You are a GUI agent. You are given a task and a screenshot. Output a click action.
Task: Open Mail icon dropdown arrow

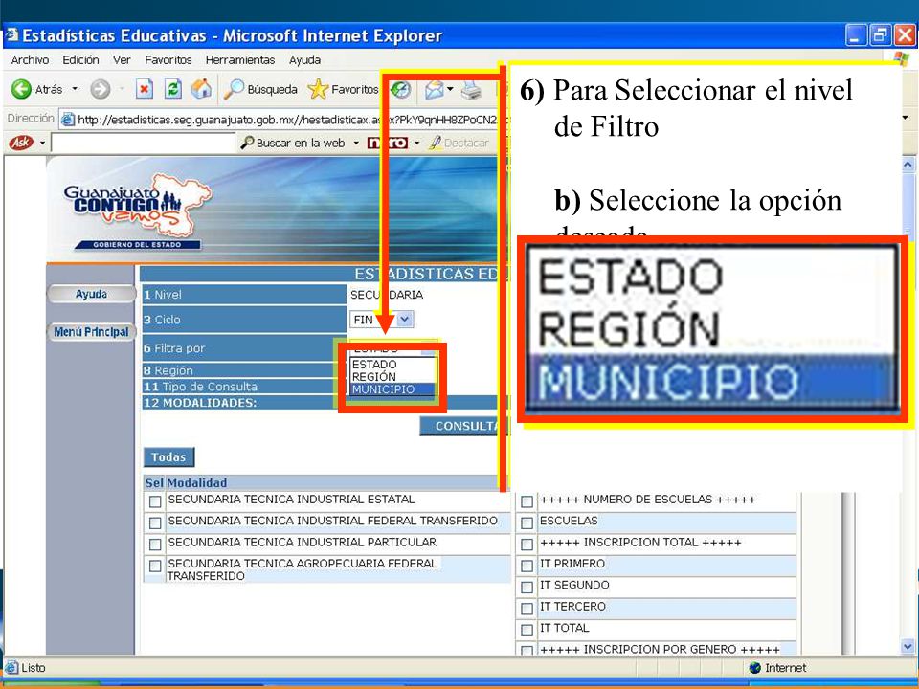pyautogui.click(x=450, y=90)
